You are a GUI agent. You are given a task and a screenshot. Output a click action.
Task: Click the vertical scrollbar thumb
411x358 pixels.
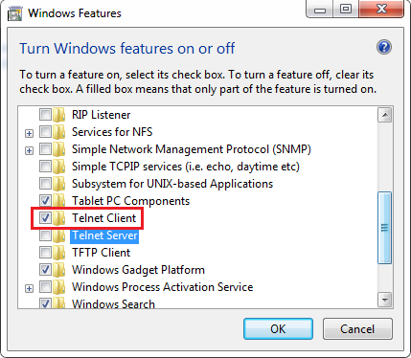pos(385,228)
